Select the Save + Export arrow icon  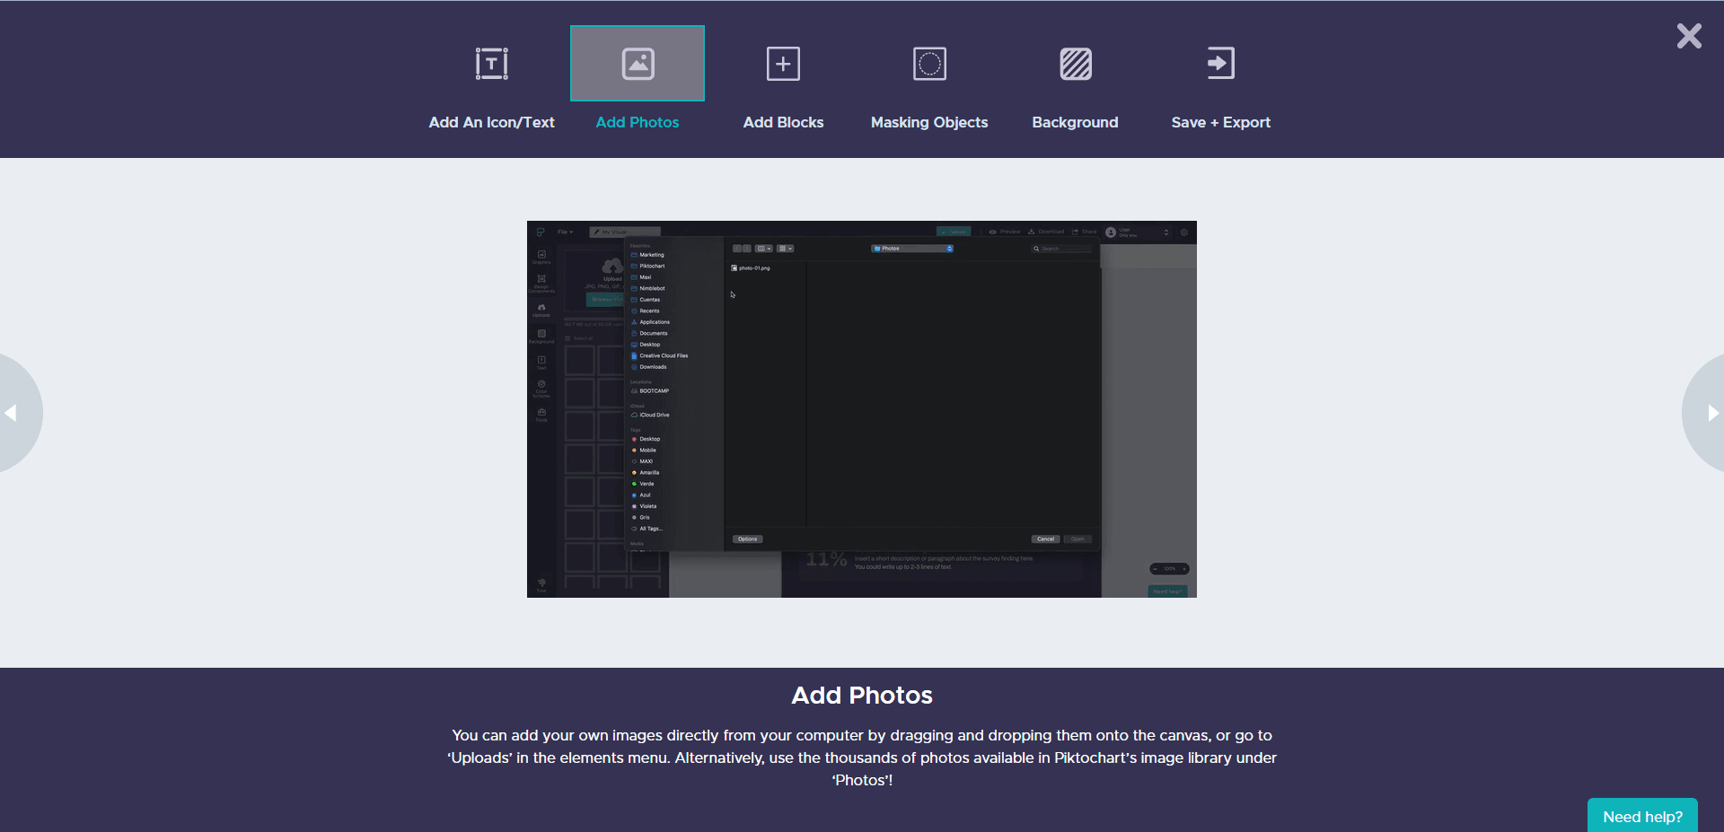coord(1221,64)
